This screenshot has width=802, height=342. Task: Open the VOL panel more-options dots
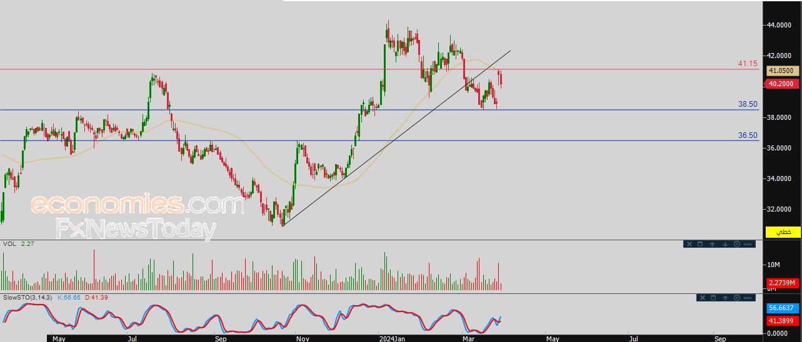(x=748, y=244)
